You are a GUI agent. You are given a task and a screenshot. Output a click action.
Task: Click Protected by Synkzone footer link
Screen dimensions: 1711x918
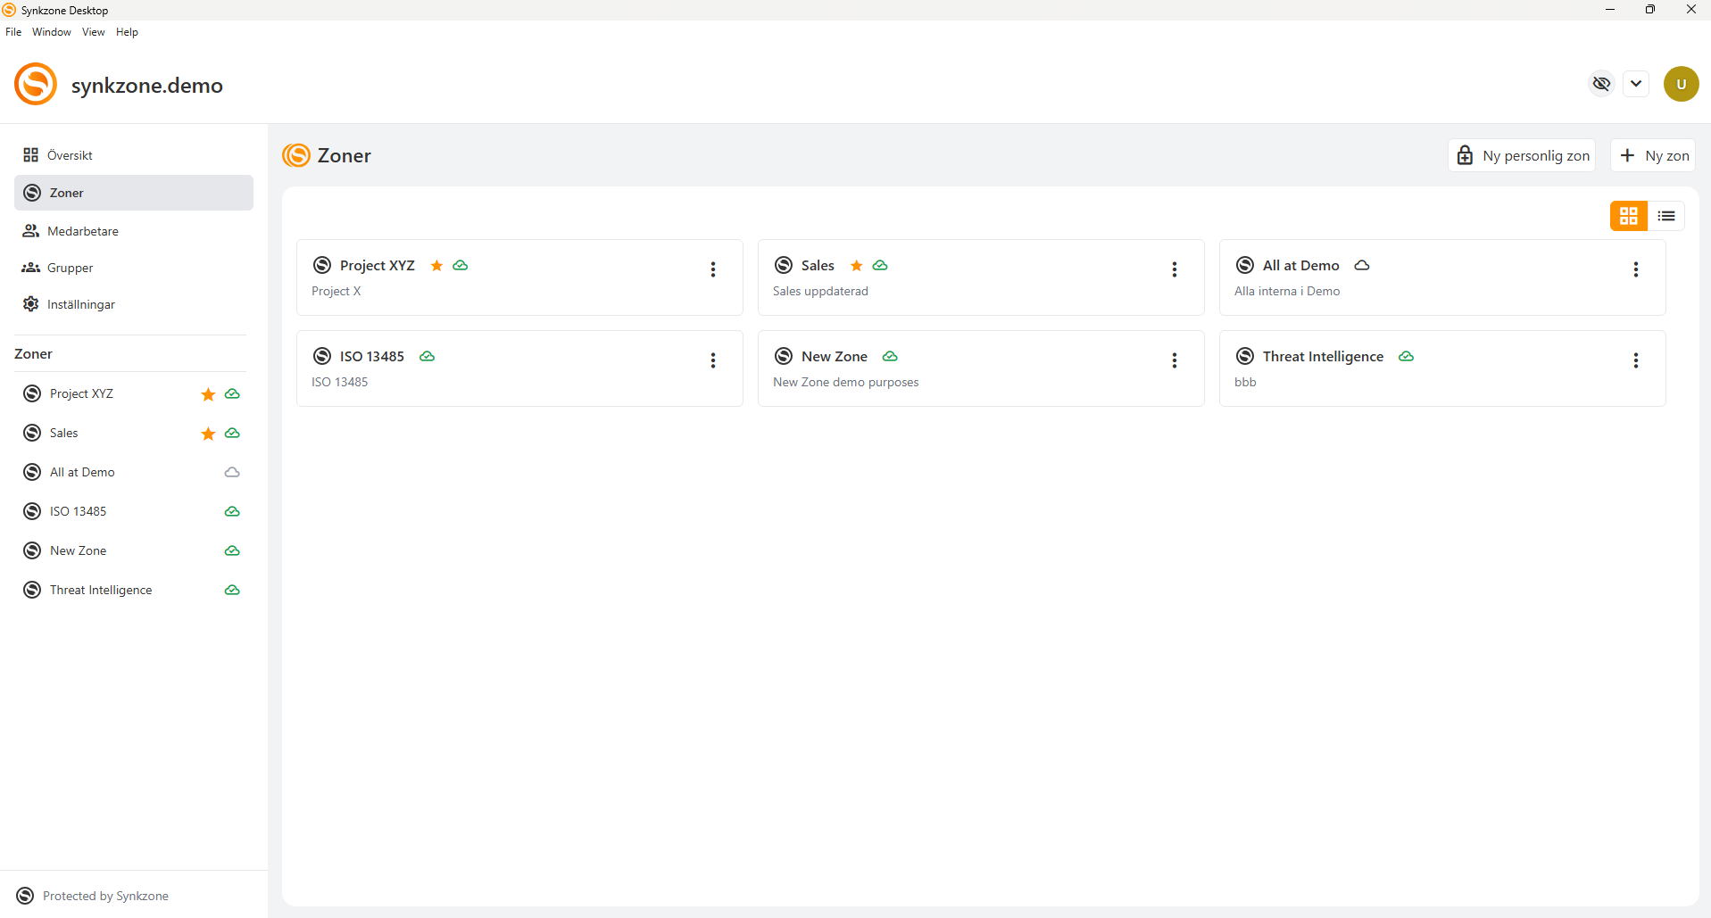pos(93,896)
